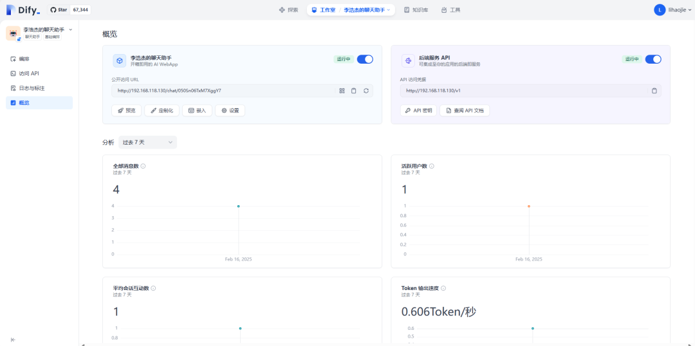Regenerate the public URL with refresh icon
The height and width of the screenshot is (346, 695).
click(366, 91)
